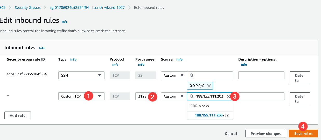Click the SSH rule description field

(x=261, y=75)
